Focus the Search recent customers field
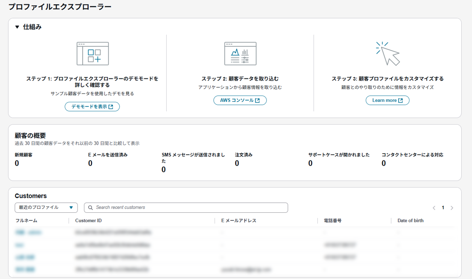Screen dimensions: 472x279 [x=186, y=208]
